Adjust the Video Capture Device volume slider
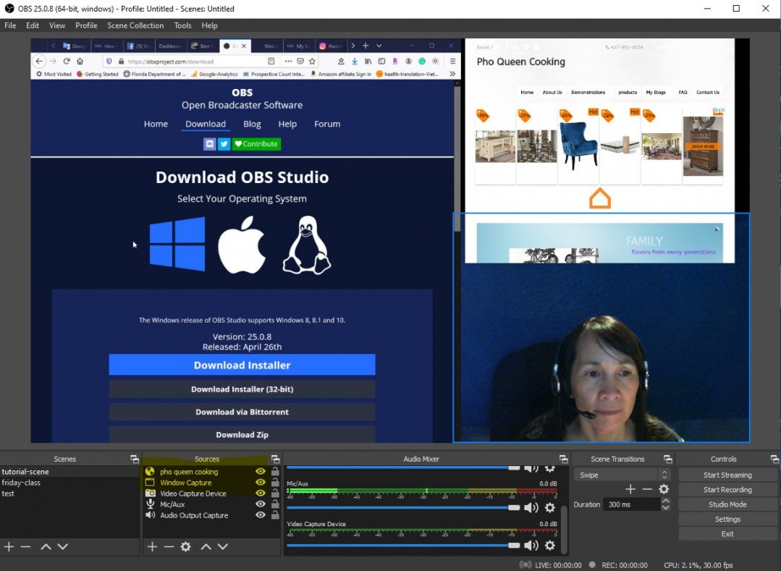This screenshot has height=571, width=781. (x=404, y=545)
